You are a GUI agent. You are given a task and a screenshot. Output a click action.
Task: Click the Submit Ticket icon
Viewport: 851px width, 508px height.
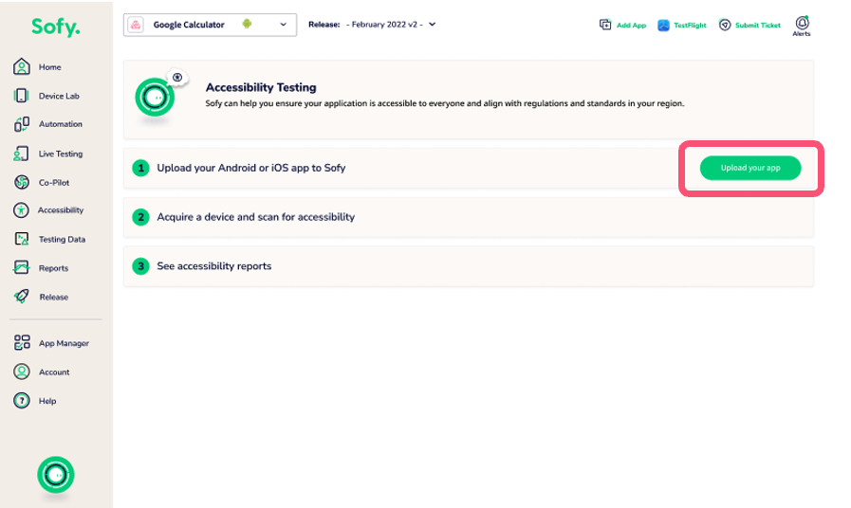[725, 25]
